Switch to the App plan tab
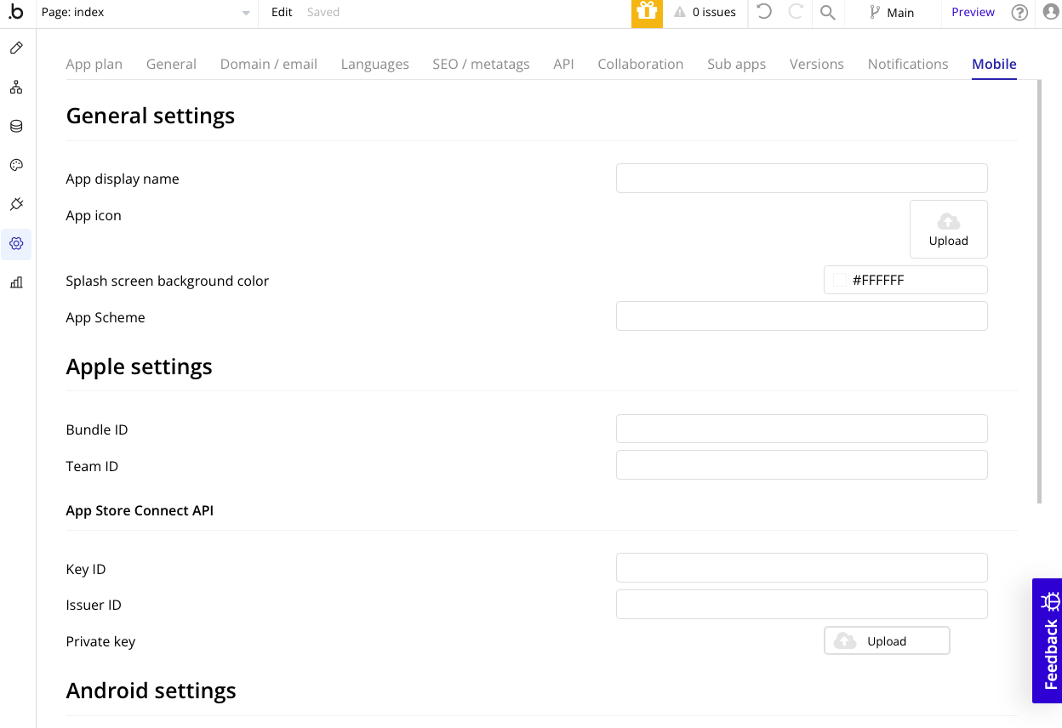This screenshot has width=1062, height=728. point(94,64)
